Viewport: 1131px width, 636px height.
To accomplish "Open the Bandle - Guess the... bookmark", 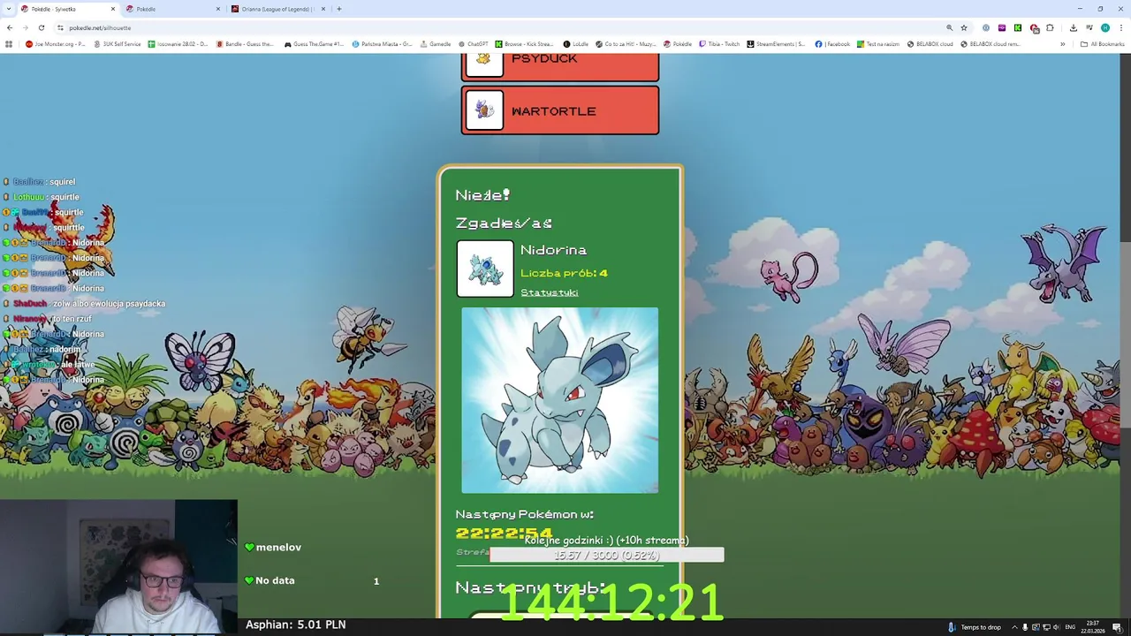I will point(246,44).
